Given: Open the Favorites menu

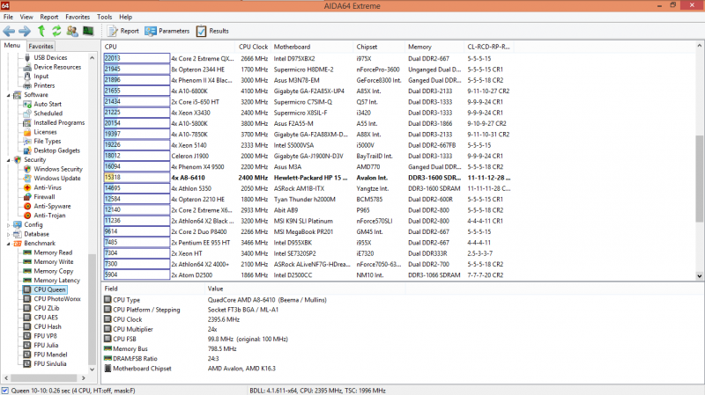Looking at the screenshot, I should click(78, 17).
